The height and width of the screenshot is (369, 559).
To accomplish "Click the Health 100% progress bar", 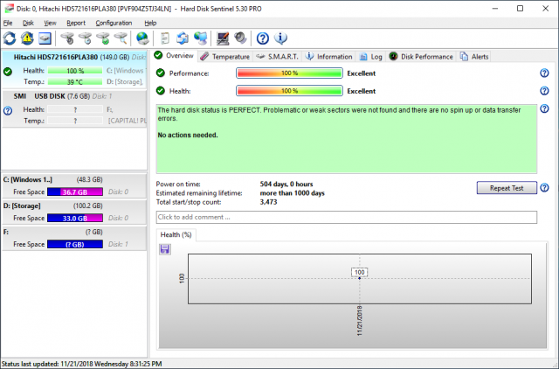I will 290,91.
